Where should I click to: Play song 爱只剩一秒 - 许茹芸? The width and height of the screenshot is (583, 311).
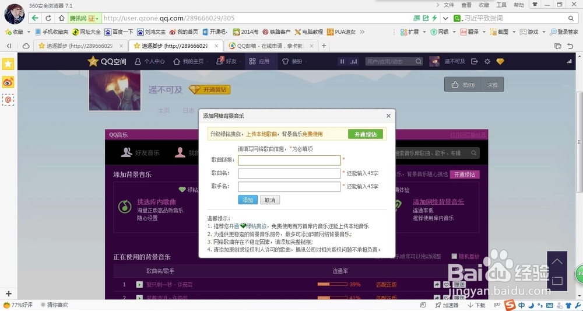(x=139, y=285)
